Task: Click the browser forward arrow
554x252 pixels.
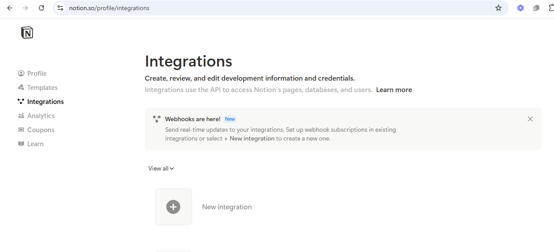Action: (26, 8)
